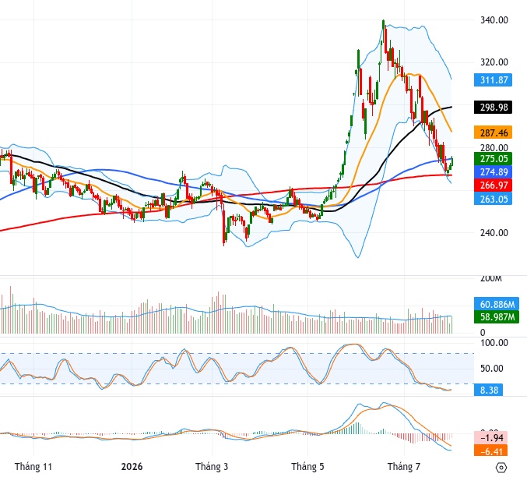
Task: Open chart settings hexagon icon
Action: point(501,468)
